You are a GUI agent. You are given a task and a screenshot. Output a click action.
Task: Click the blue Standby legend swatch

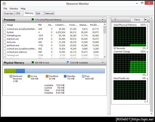(x=65, y=76)
